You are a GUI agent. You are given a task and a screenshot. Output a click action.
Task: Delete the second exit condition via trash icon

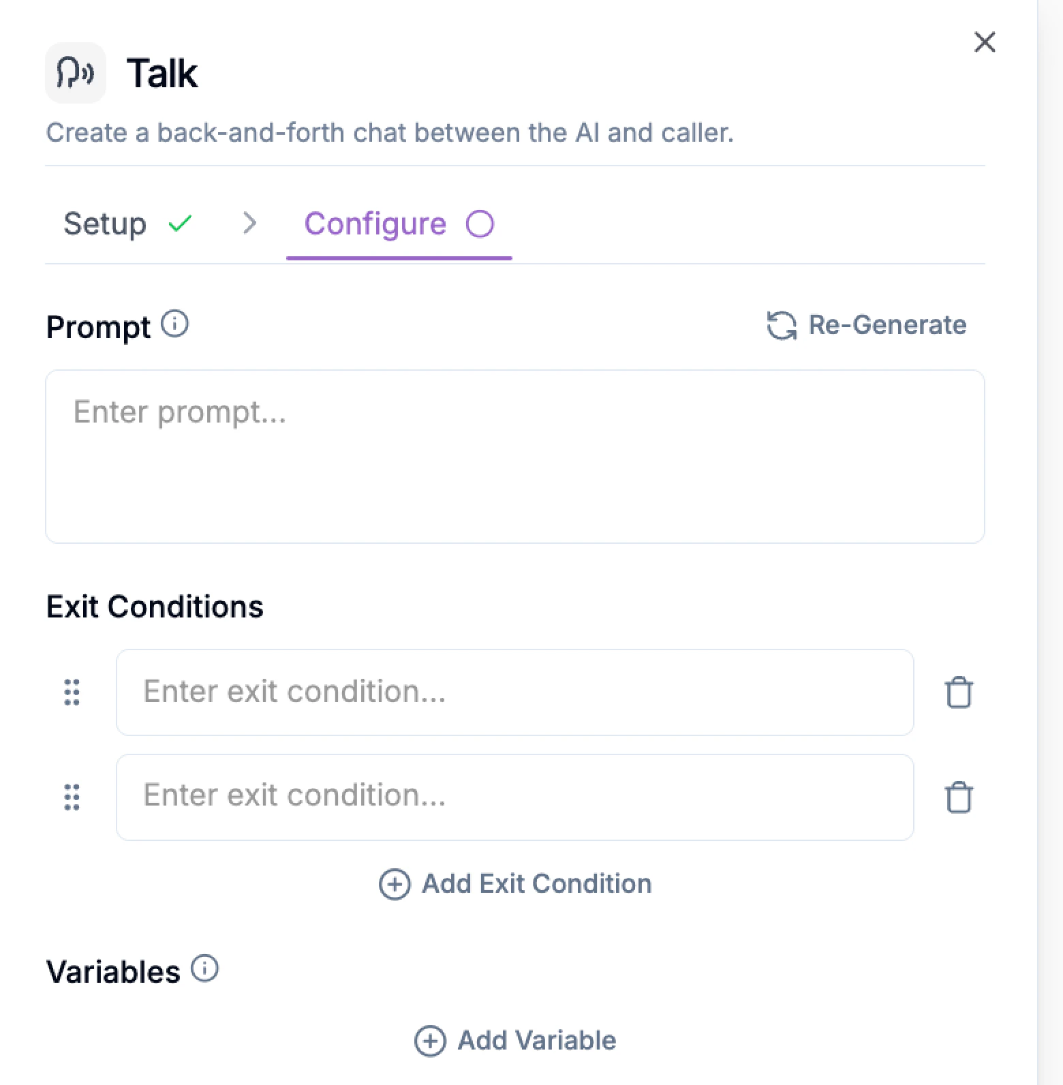pos(958,796)
